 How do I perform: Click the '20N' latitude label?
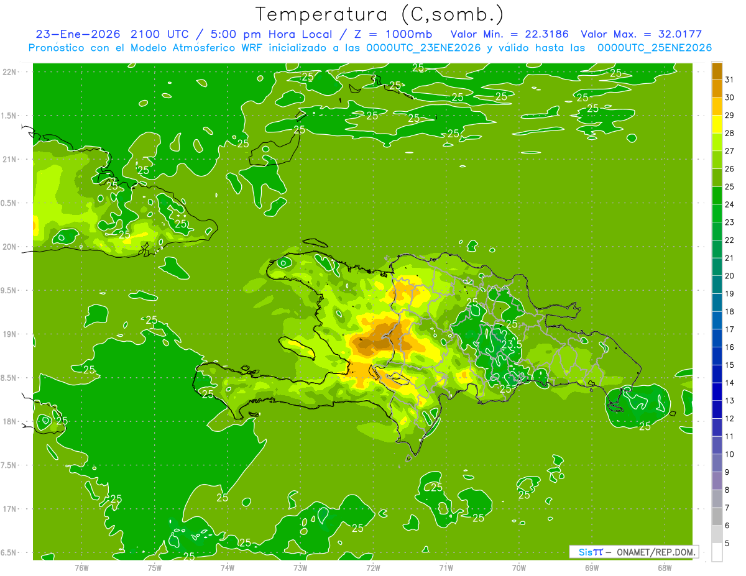click(x=9, y=247)
